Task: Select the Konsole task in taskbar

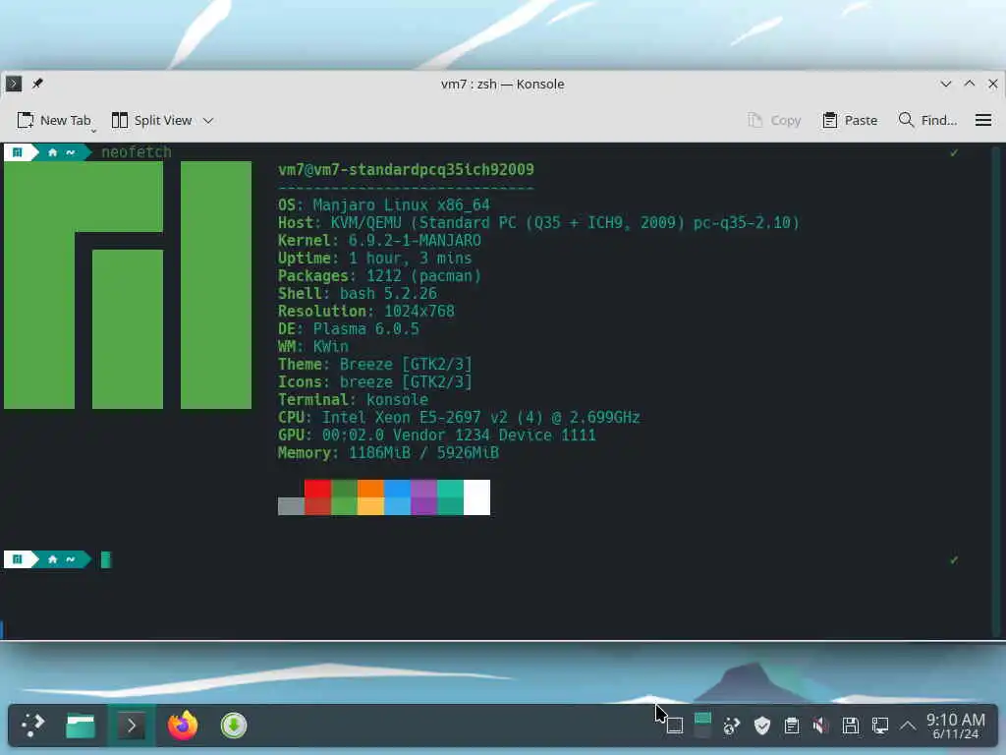Action: [x=132, y=726]
